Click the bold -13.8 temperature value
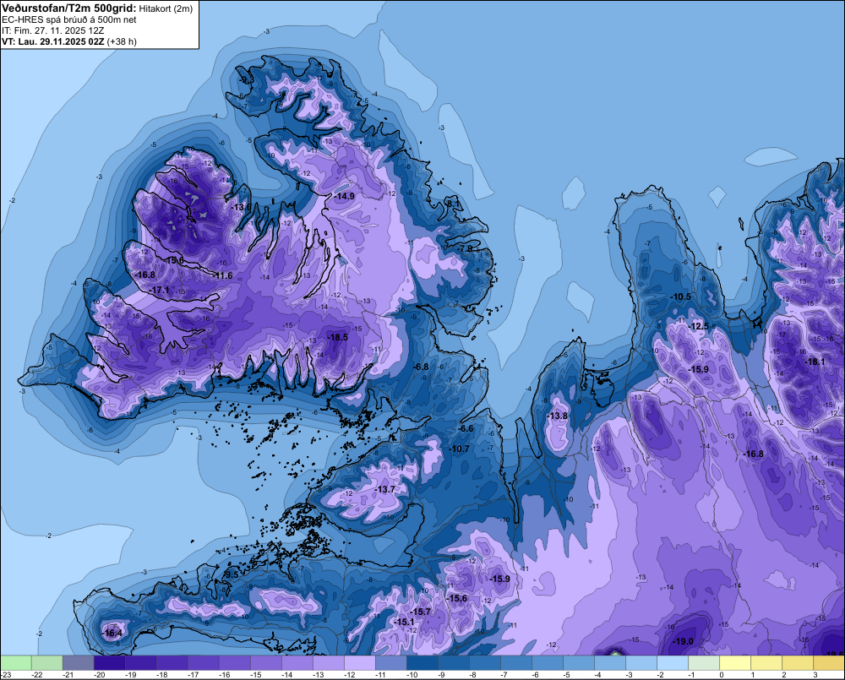The width and height of the screenshot is (845, 680). 557,416
